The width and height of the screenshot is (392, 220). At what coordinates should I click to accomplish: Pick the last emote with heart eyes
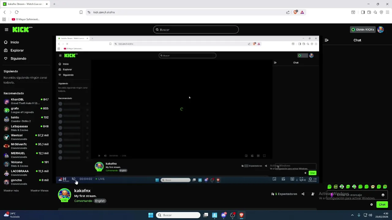coord(385,186)
